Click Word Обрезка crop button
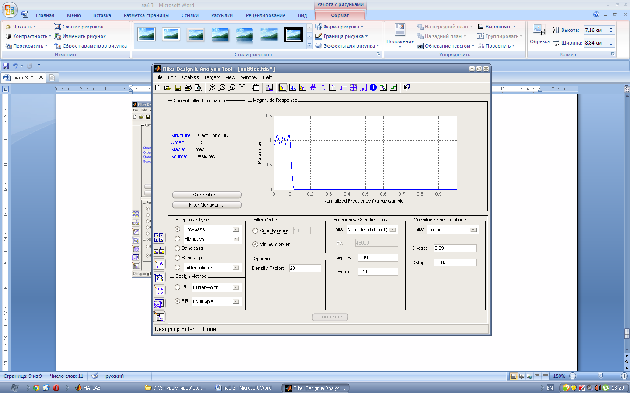 point(539,34)
